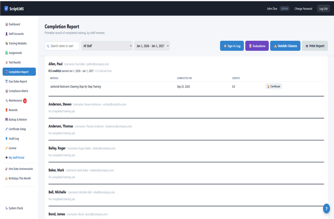Click the COMPLETED ON column header

[184, 78]
